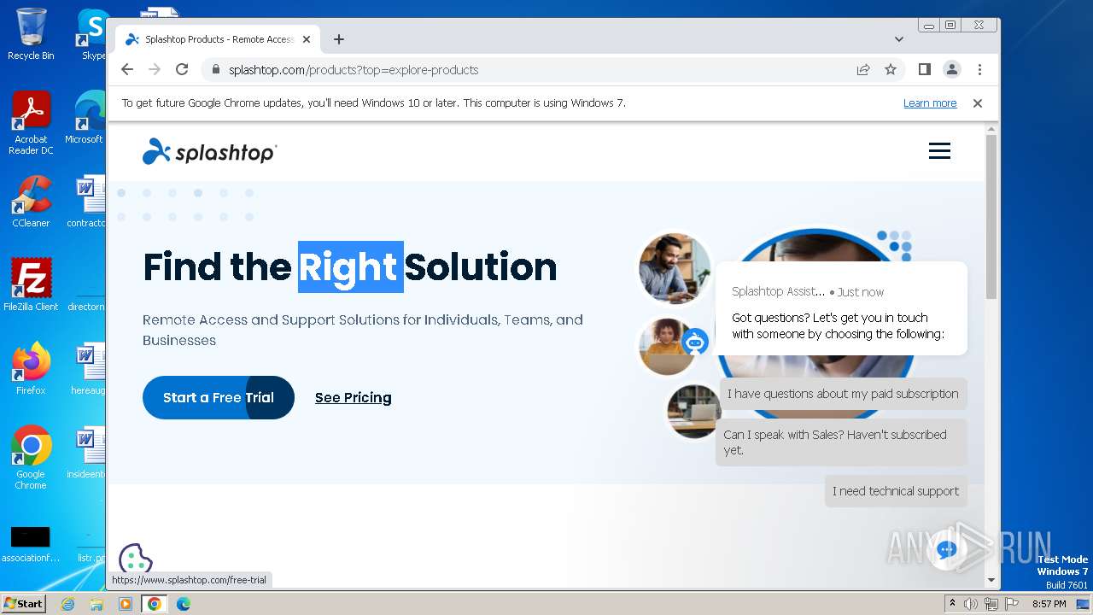Follow the Learn more link
The width and height of the screenshot is (1093, 615).
click(x=930, y=102)
